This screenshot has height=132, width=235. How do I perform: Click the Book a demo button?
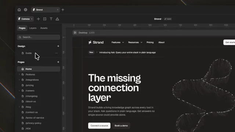point(121,125)
